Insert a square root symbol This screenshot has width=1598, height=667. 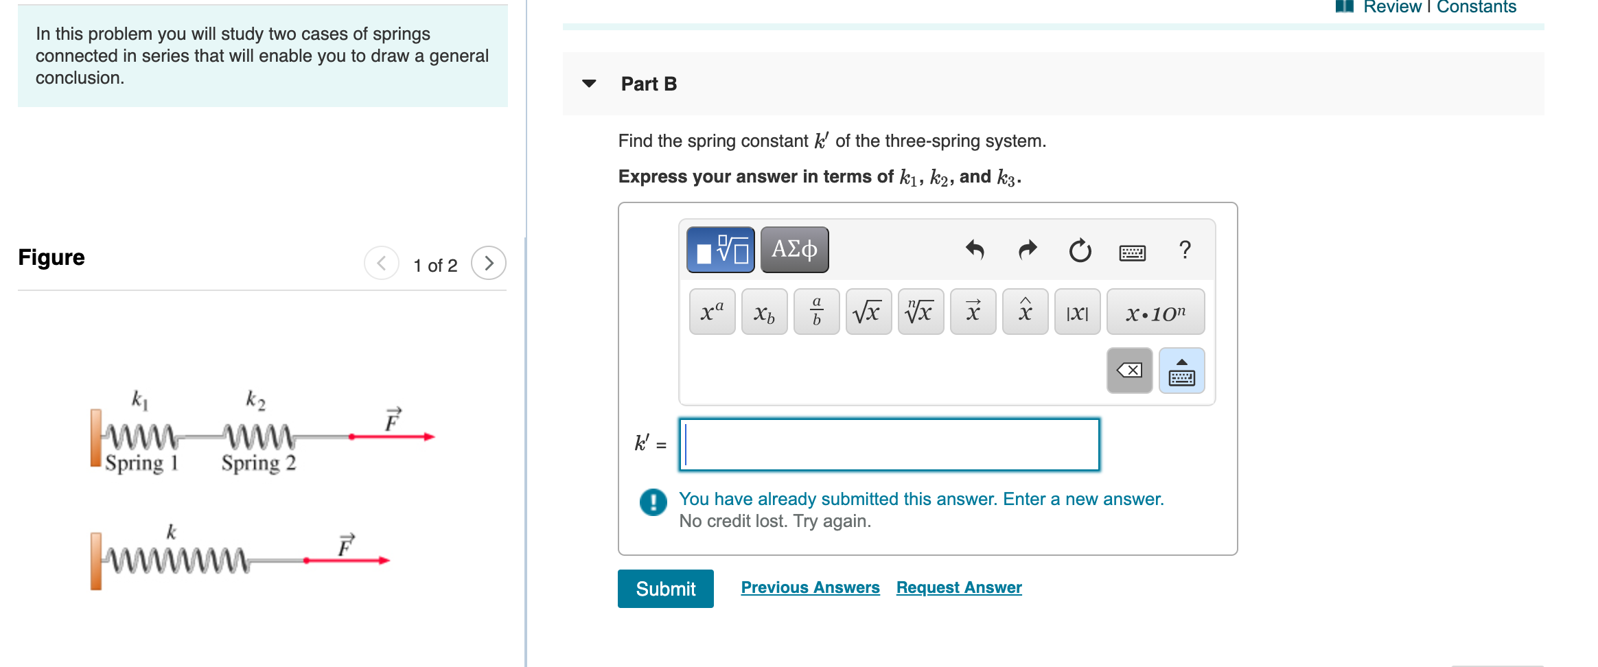click(x=867, y=312)
